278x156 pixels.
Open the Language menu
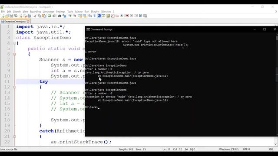click(x=48, y=12)
